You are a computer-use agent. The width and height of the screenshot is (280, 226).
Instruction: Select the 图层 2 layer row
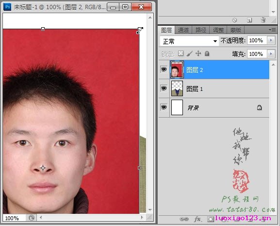pyautogui.click(x=214, y=70)
